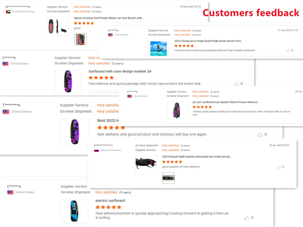The image size is (303, 227).
Task: Like the 'received and tested' surfboard review
Action: (x=288, y=51)
